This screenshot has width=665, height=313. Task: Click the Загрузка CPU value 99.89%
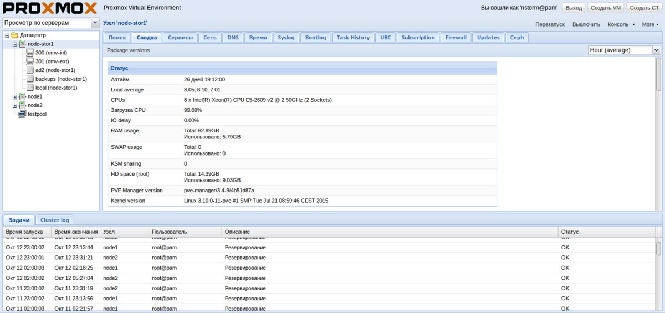pyautogui.click(x=193, y=110)
